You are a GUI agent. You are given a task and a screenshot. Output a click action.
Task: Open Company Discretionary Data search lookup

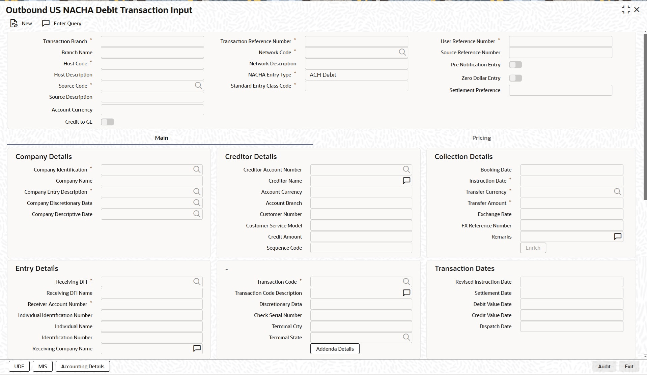coord(197,203)
